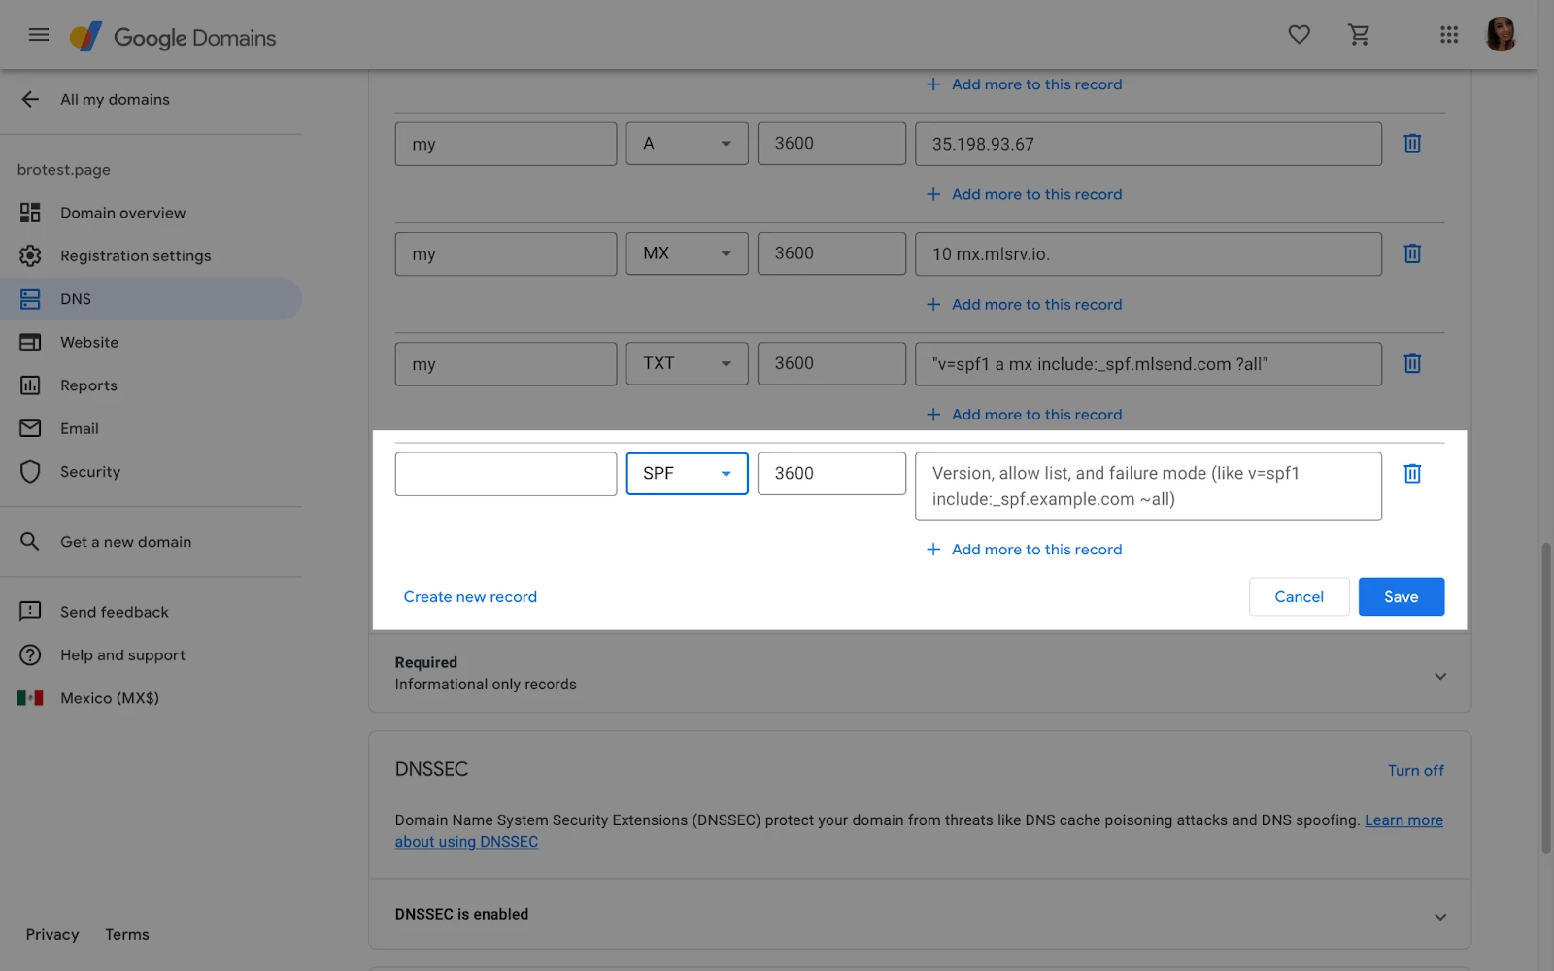Image resolution: width=1554 pixels, height=971 pixels.
Task: Cancel the record editing
Action: coord(1299,597)
